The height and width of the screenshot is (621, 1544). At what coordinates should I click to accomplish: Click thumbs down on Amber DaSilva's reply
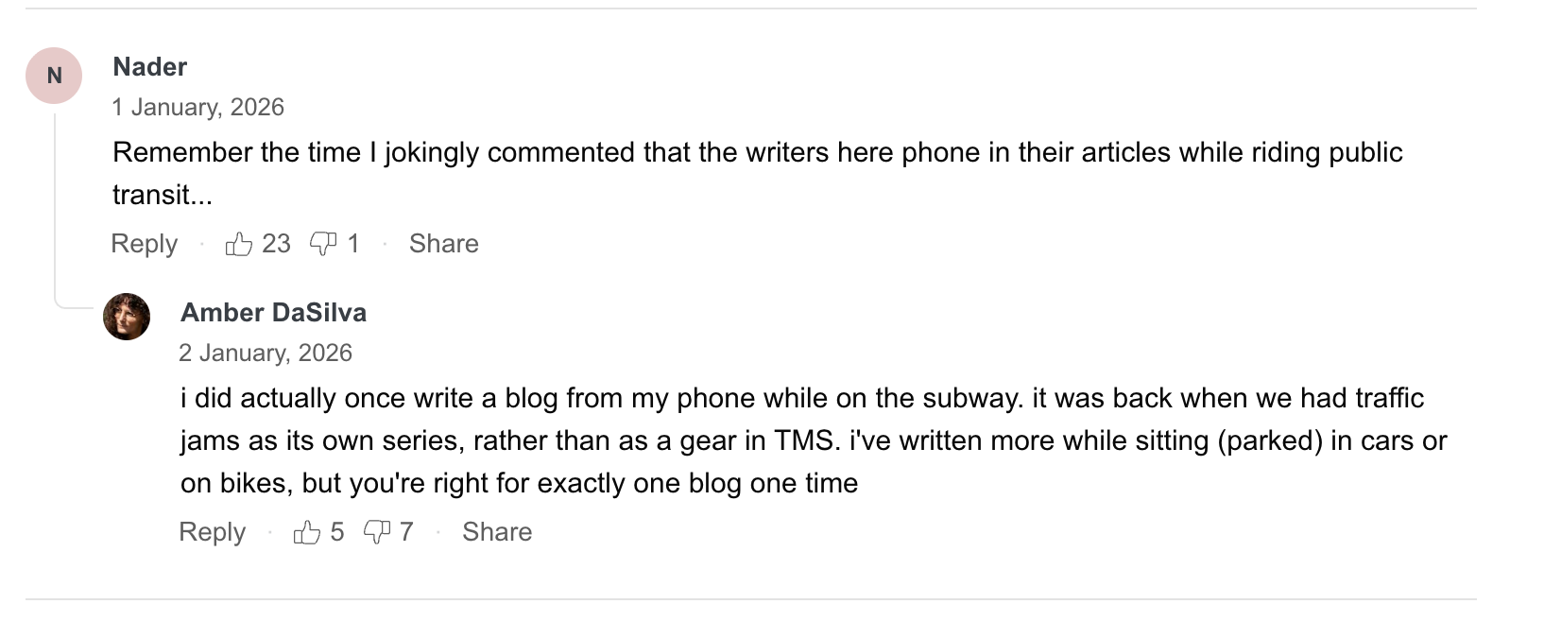click(377, 532)
